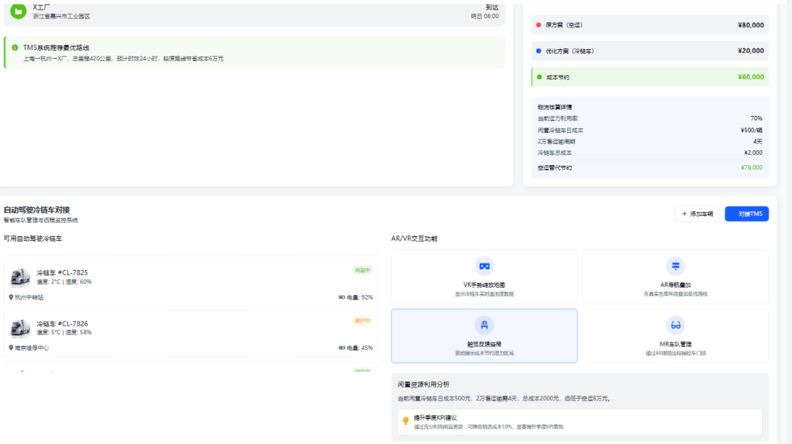Click the 可用自动驾驶冷链车 subheading
This screenshot has height=444, width=792.
(x=33, y=239)
